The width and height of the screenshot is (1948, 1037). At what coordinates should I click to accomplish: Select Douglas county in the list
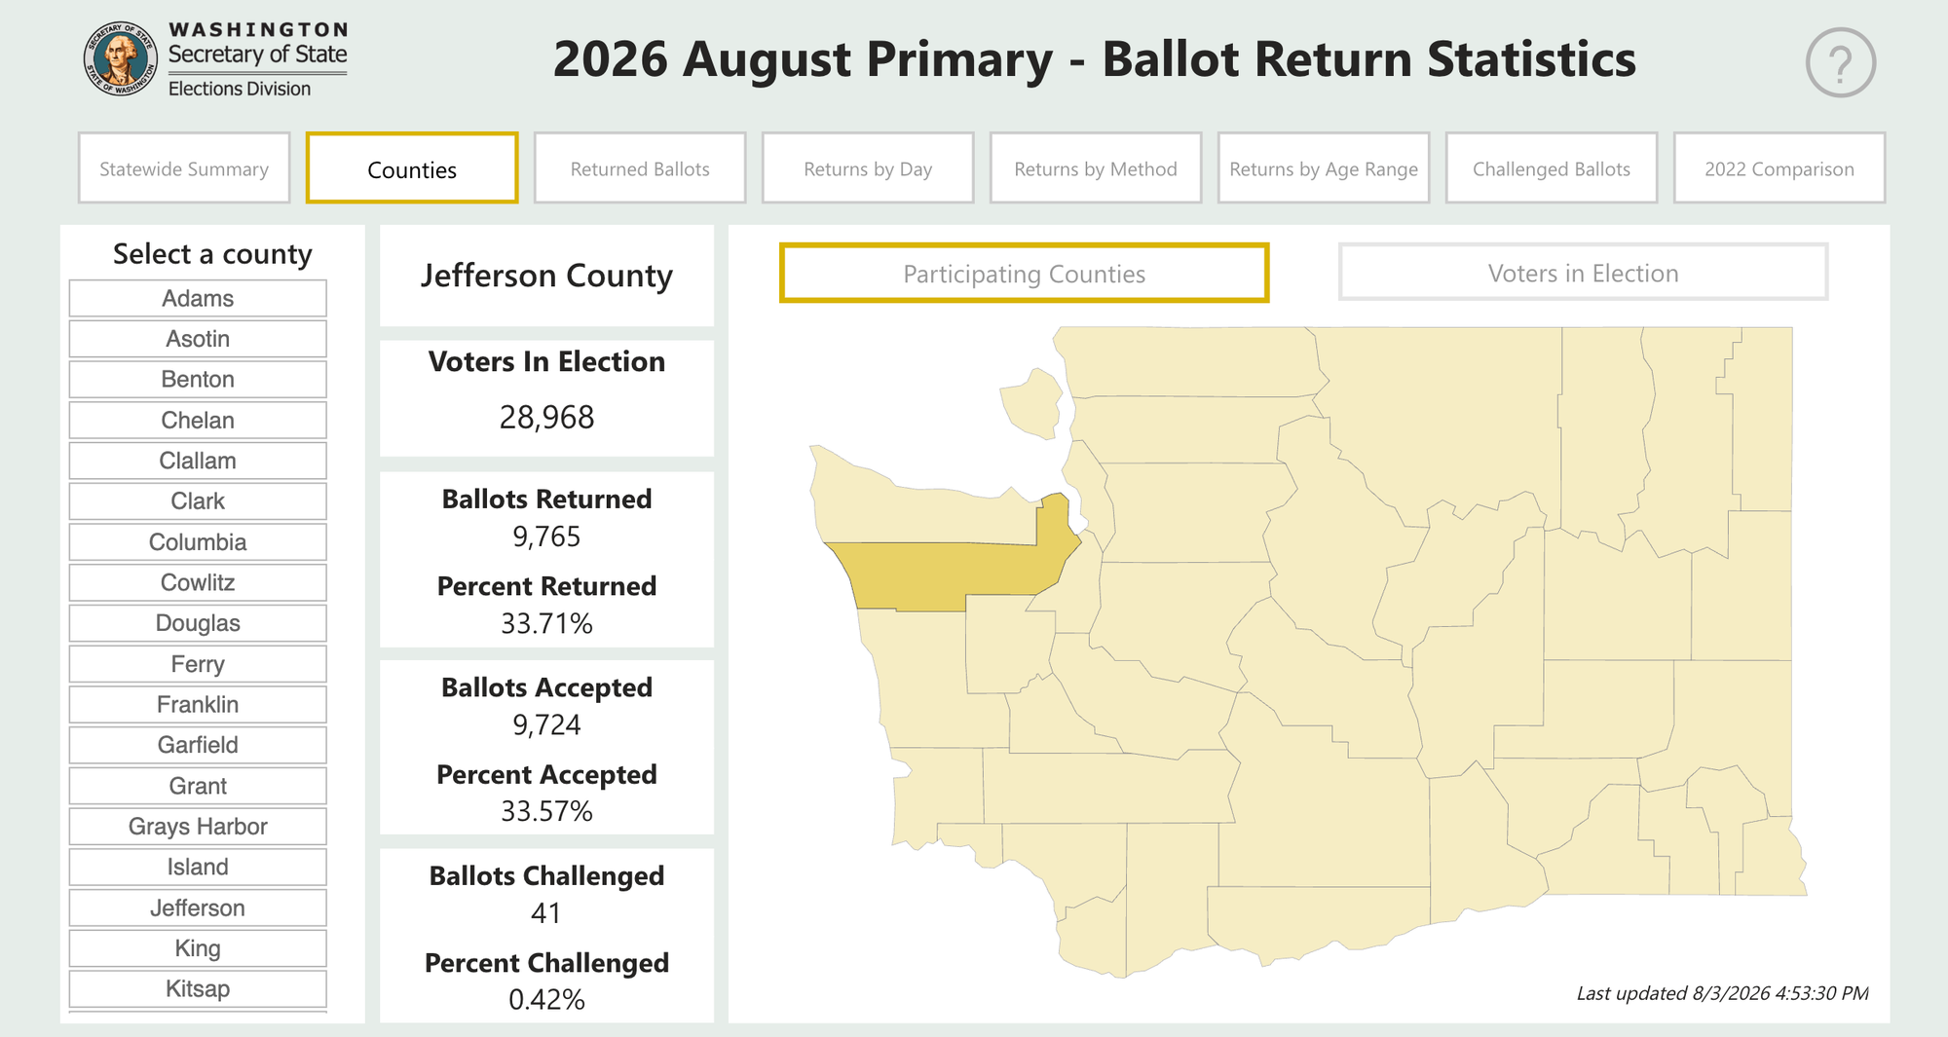[198, 623]
